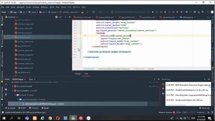This screenshot has width=215, height=121.
Task: Open Event Log options three-dot icon
Action: coord(205,79)
